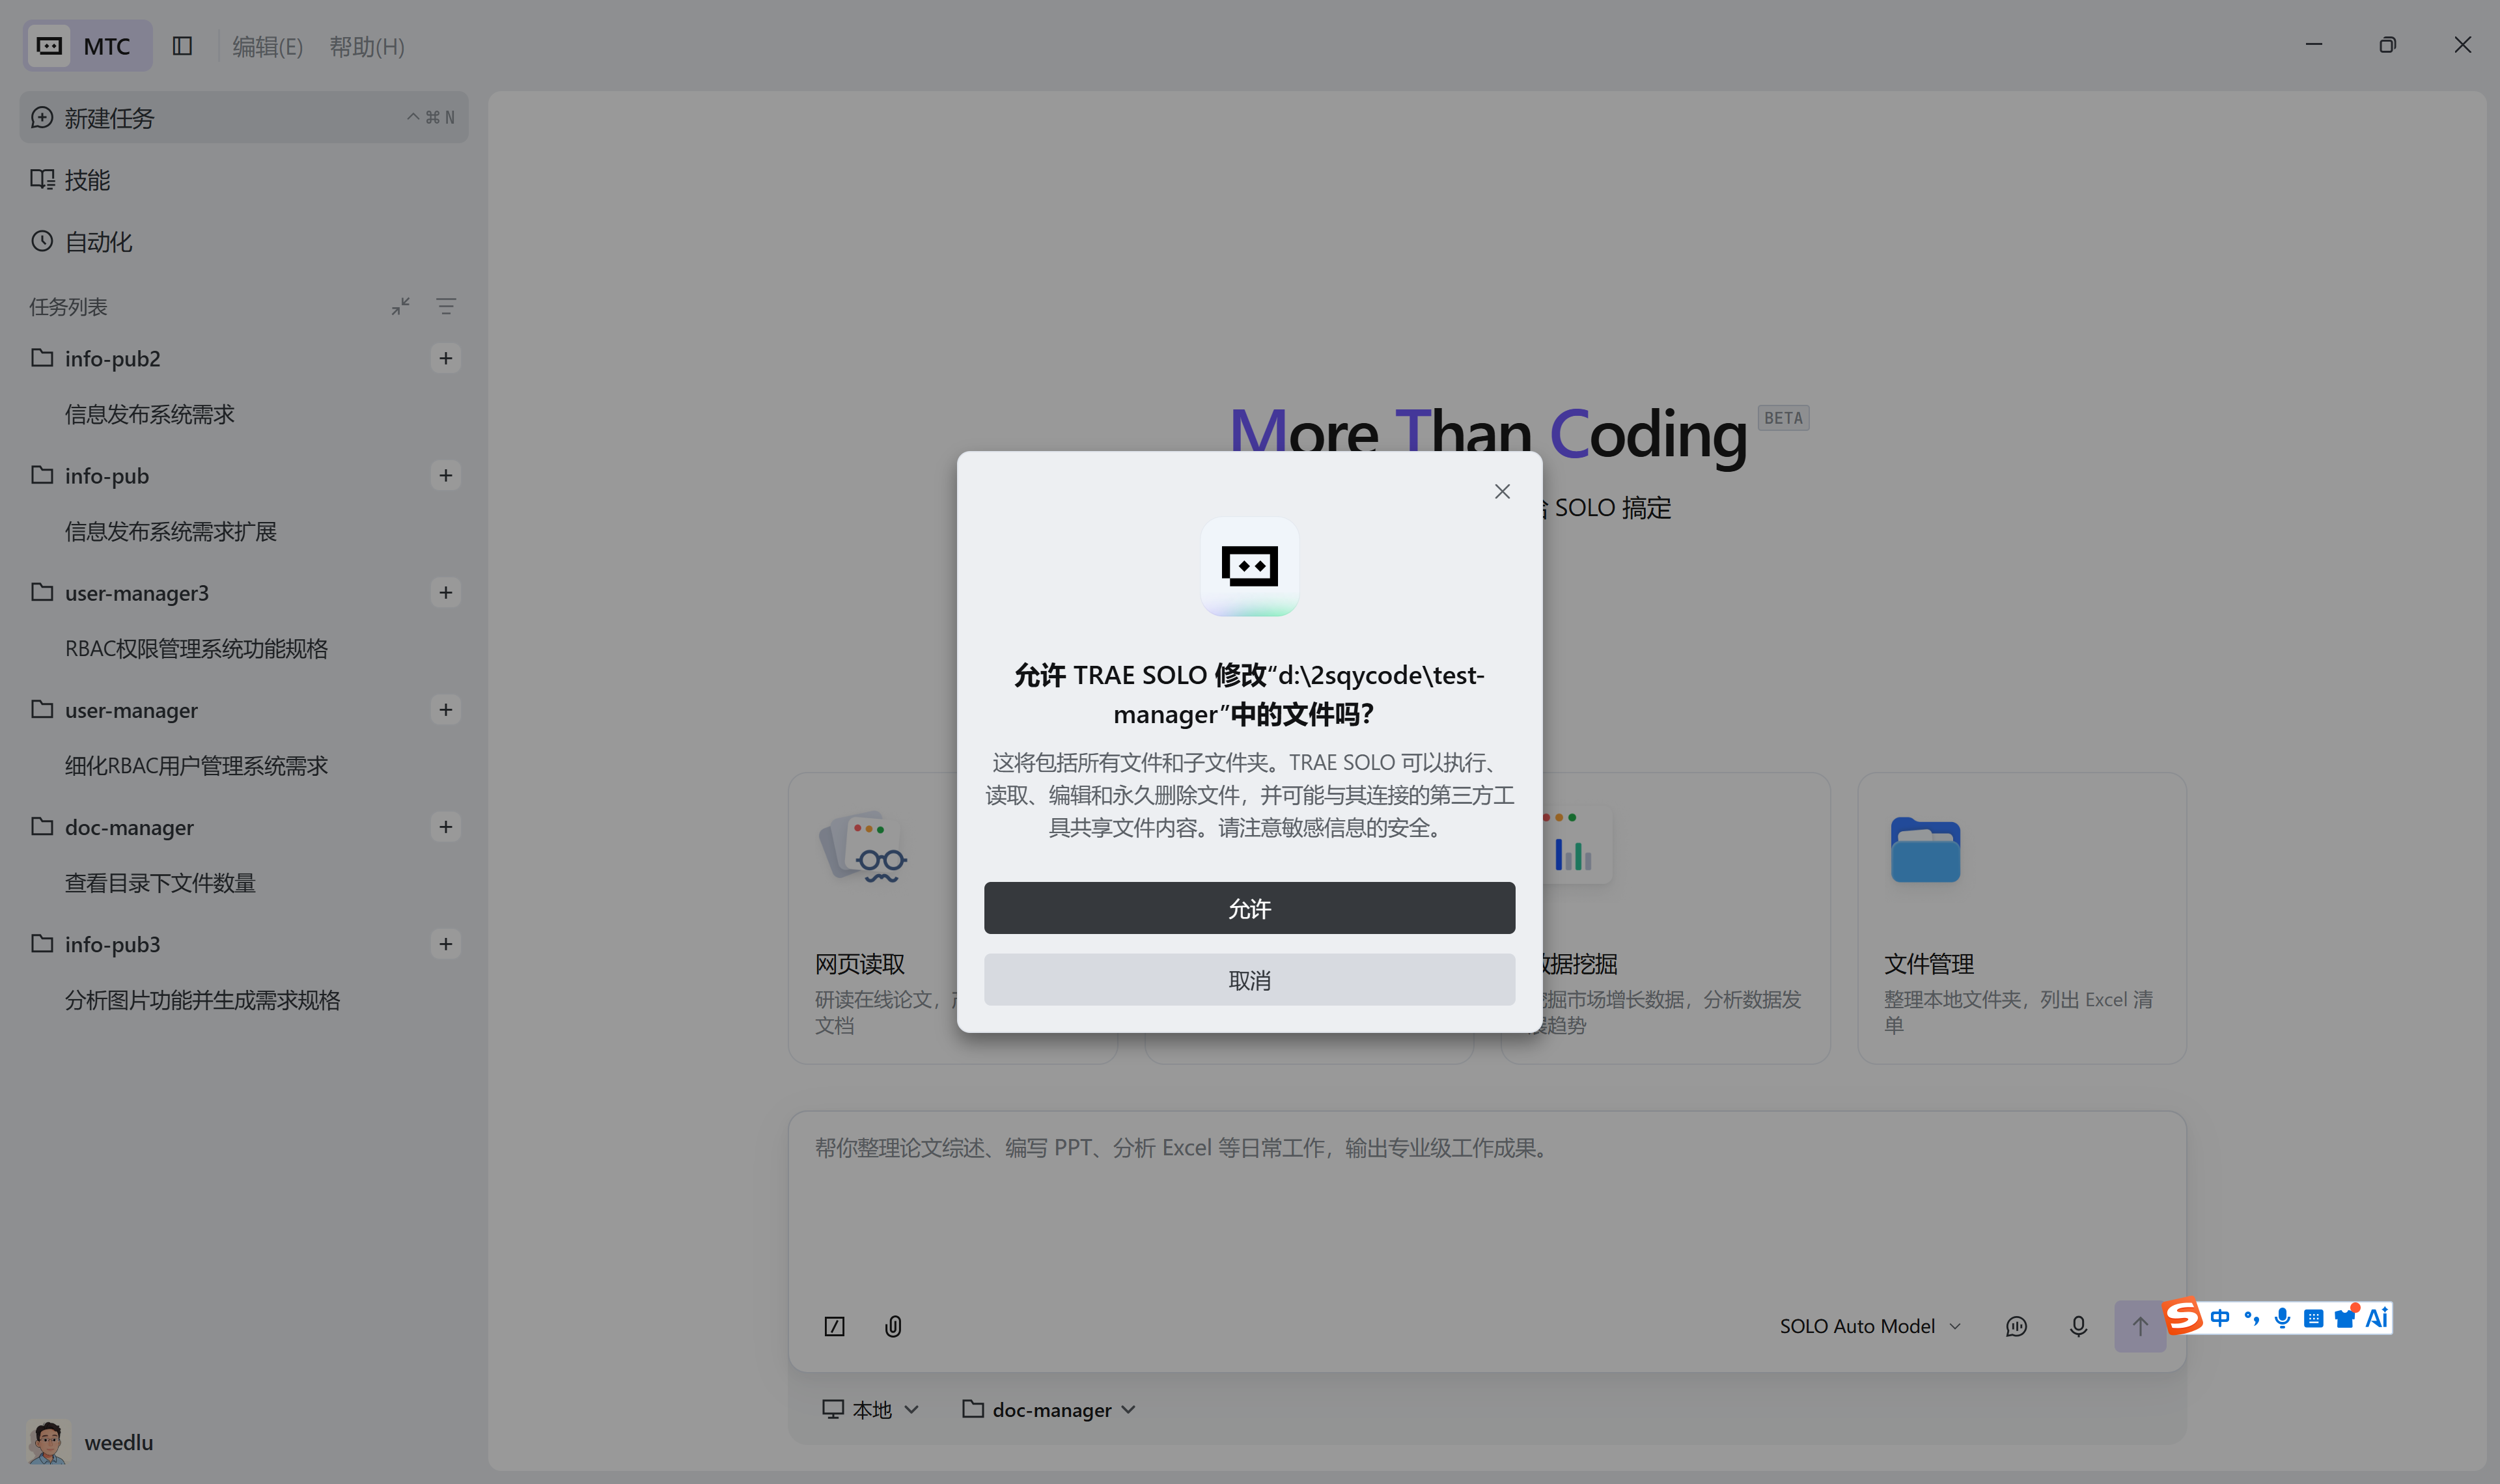Click the chat mode bubble icon

[x=2016, y=1326]
